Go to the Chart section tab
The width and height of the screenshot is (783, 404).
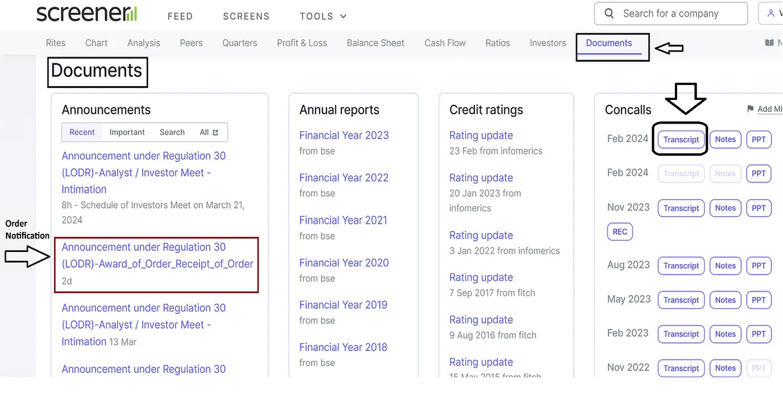[96, 43]
